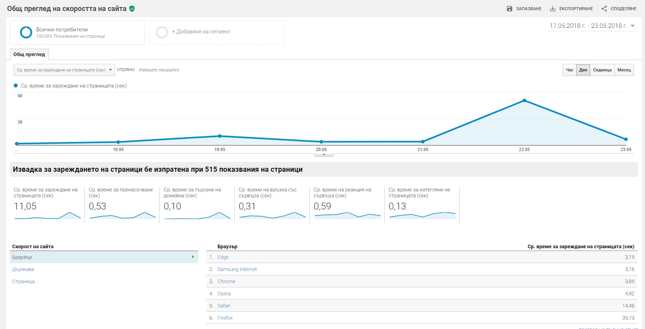This screenshot has height=329, width=645.
Task: Click the Изберете показател link
Action: click(159, 70)
